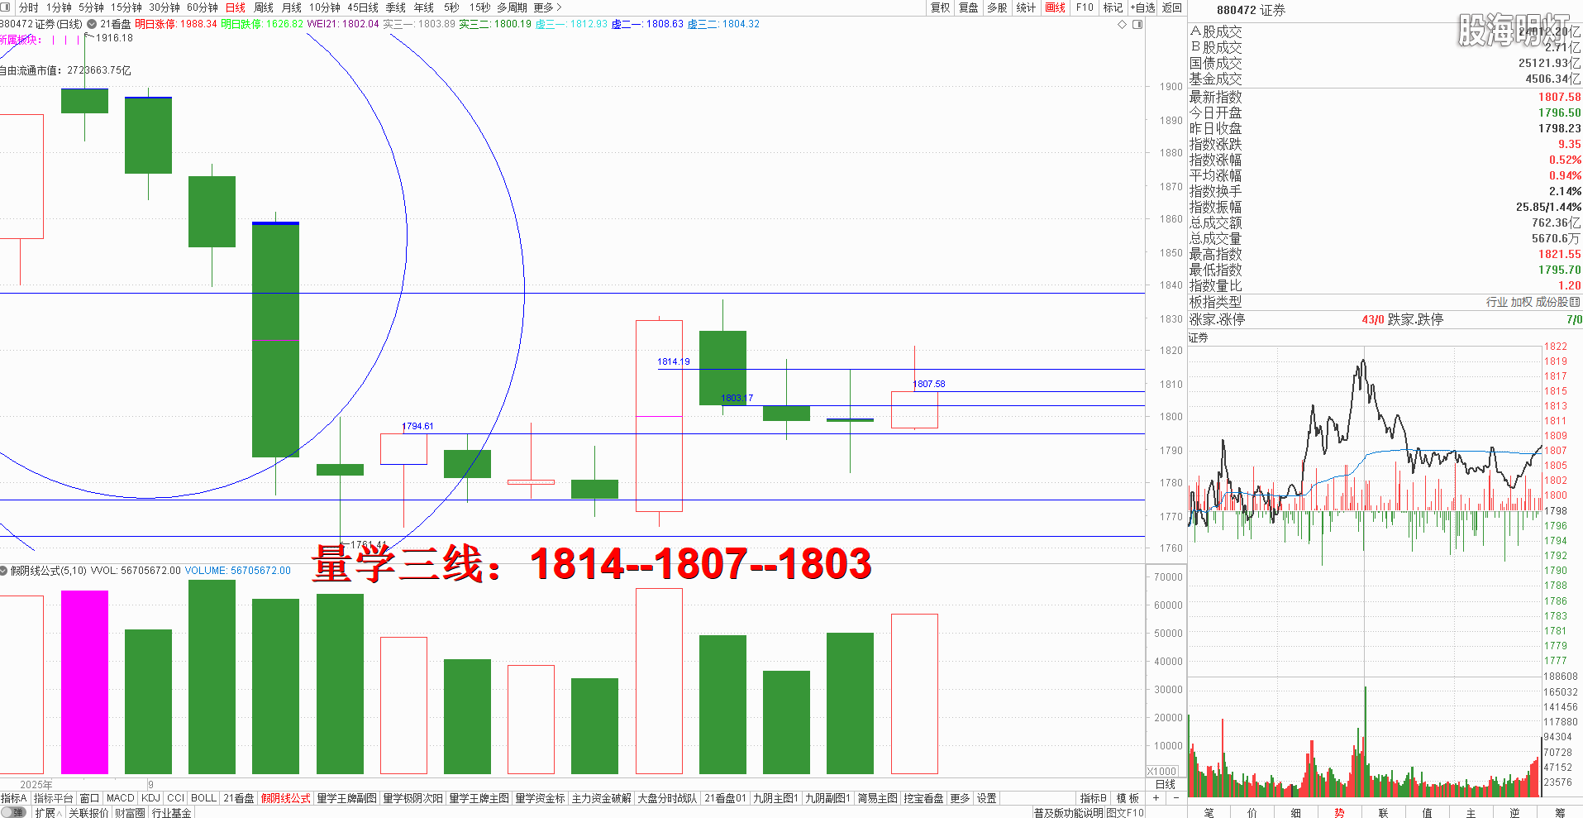Screen dimensions: 1583x818
Task: Select the 量学王牌副图 indicator tab
Action: tap(347, 798)
